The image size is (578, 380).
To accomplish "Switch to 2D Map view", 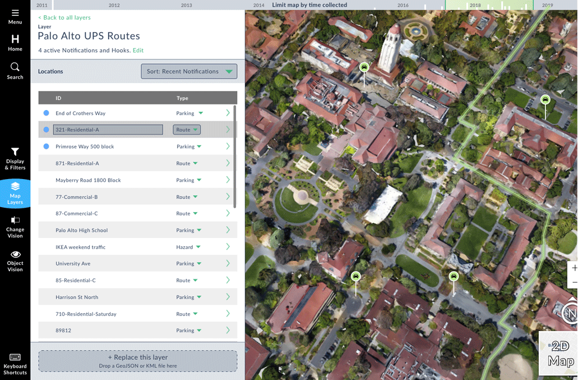I will click(560, 354).
